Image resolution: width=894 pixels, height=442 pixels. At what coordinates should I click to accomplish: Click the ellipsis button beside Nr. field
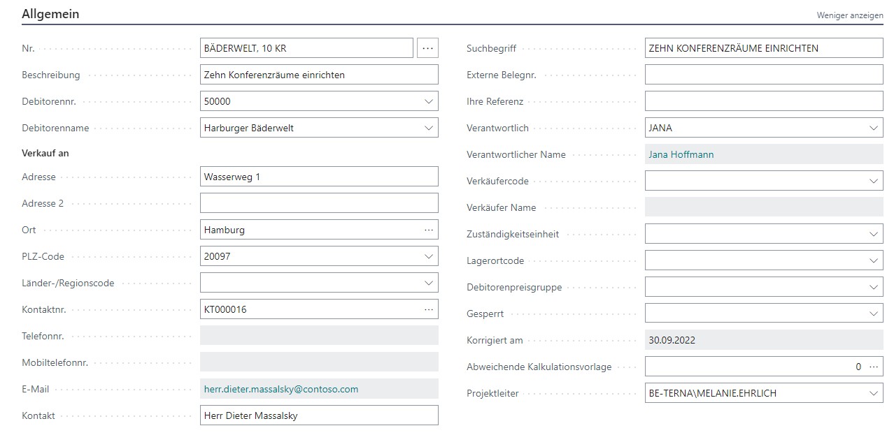coord(427,48)
